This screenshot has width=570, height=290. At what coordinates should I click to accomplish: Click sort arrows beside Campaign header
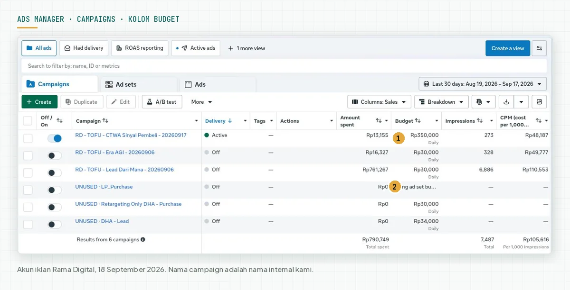point(105,121)
